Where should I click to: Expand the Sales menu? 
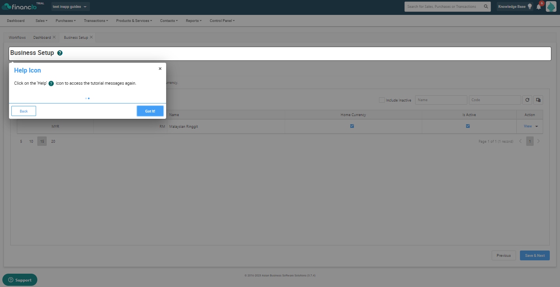(41, 21)
